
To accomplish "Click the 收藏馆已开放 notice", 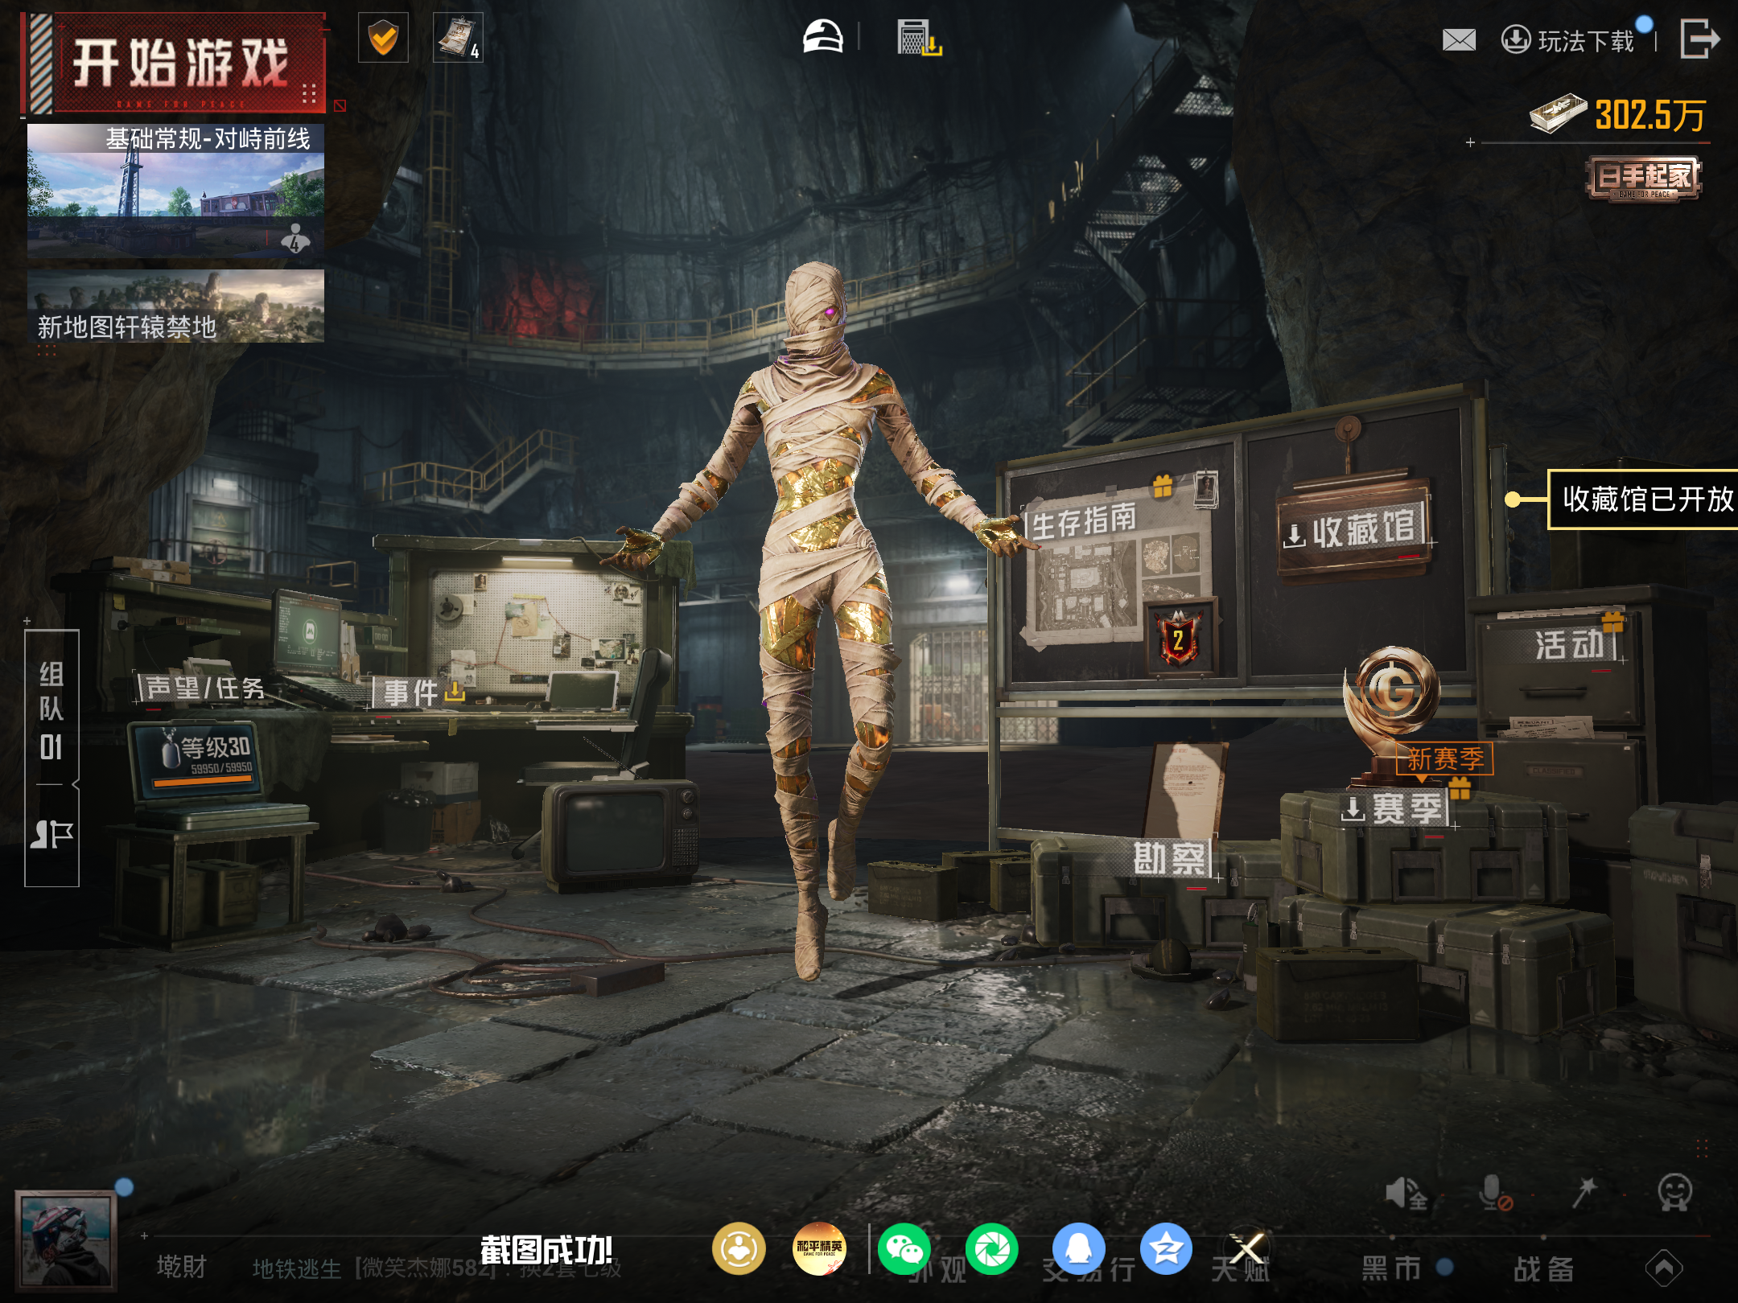I will 1642,499.
